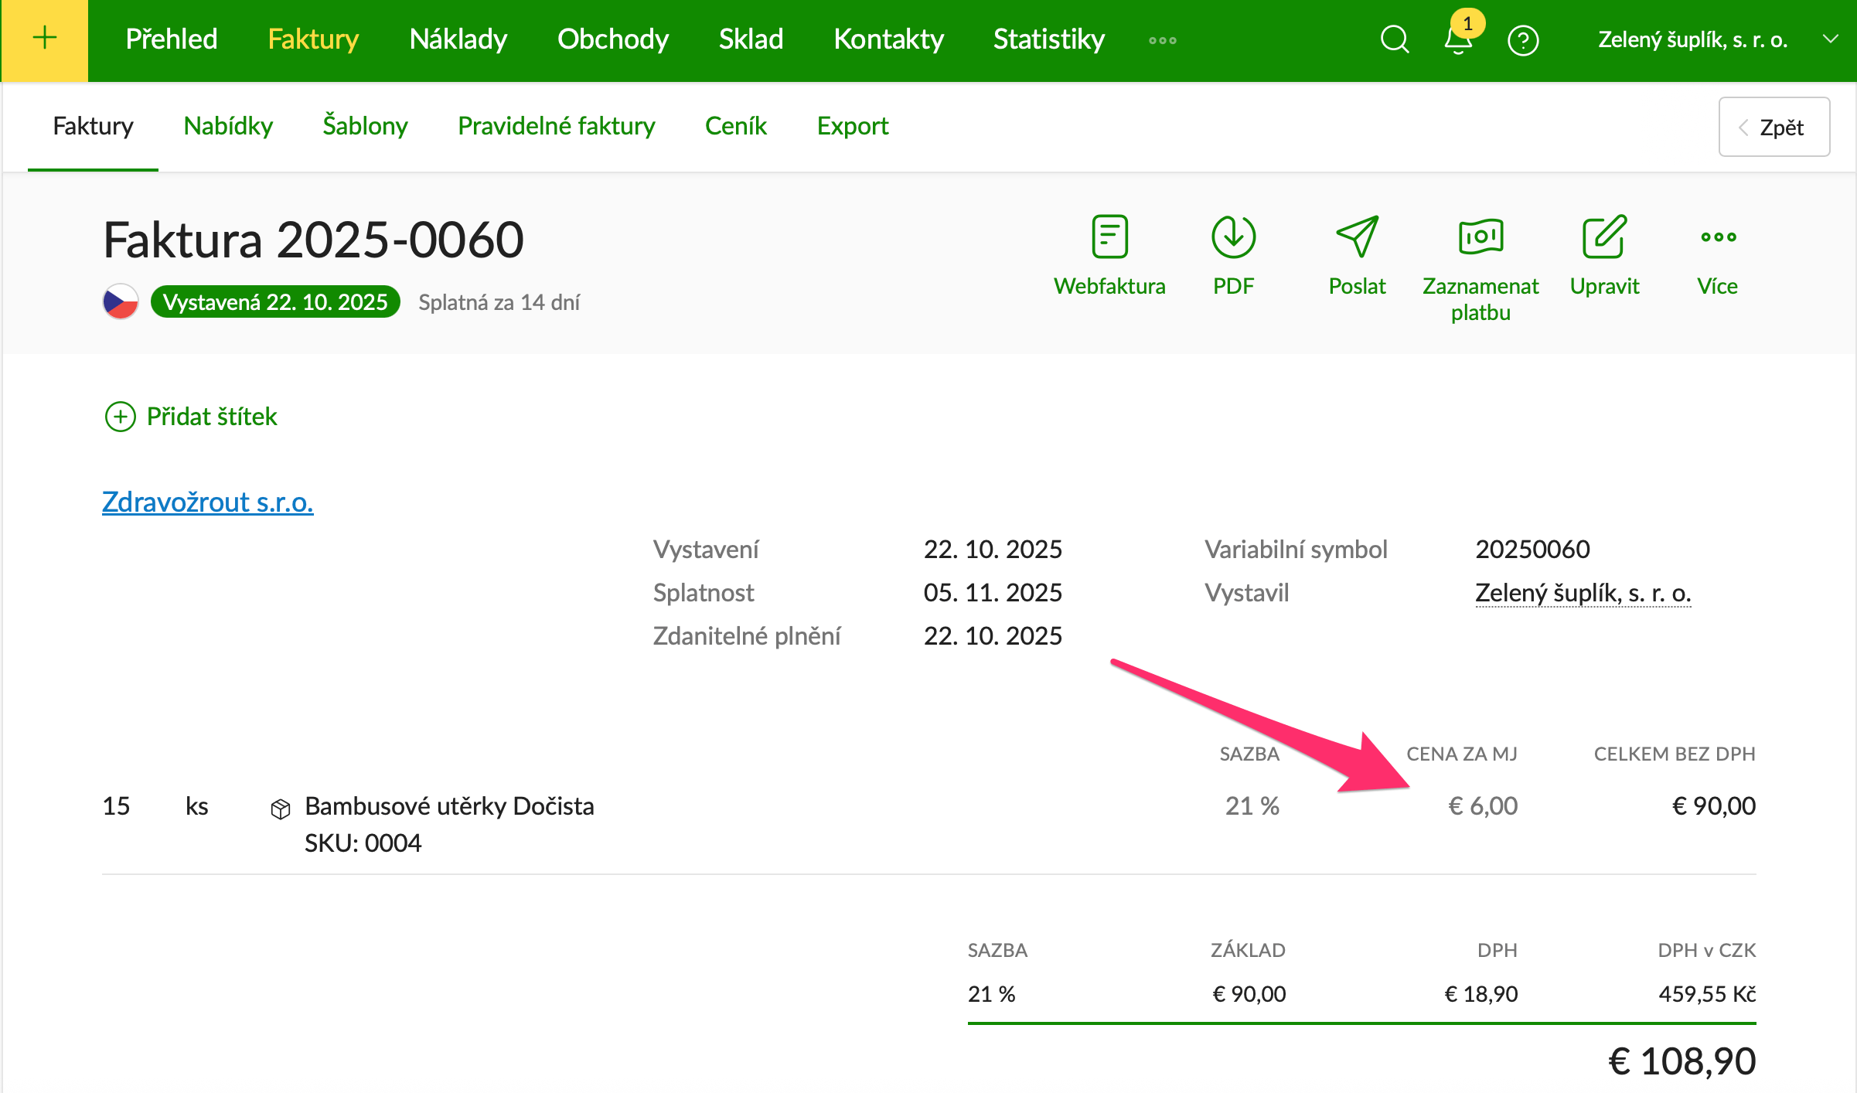Open the search magnifier icon
The width and height of the screenshot is (1857, 1093).
coord(1395,39)
